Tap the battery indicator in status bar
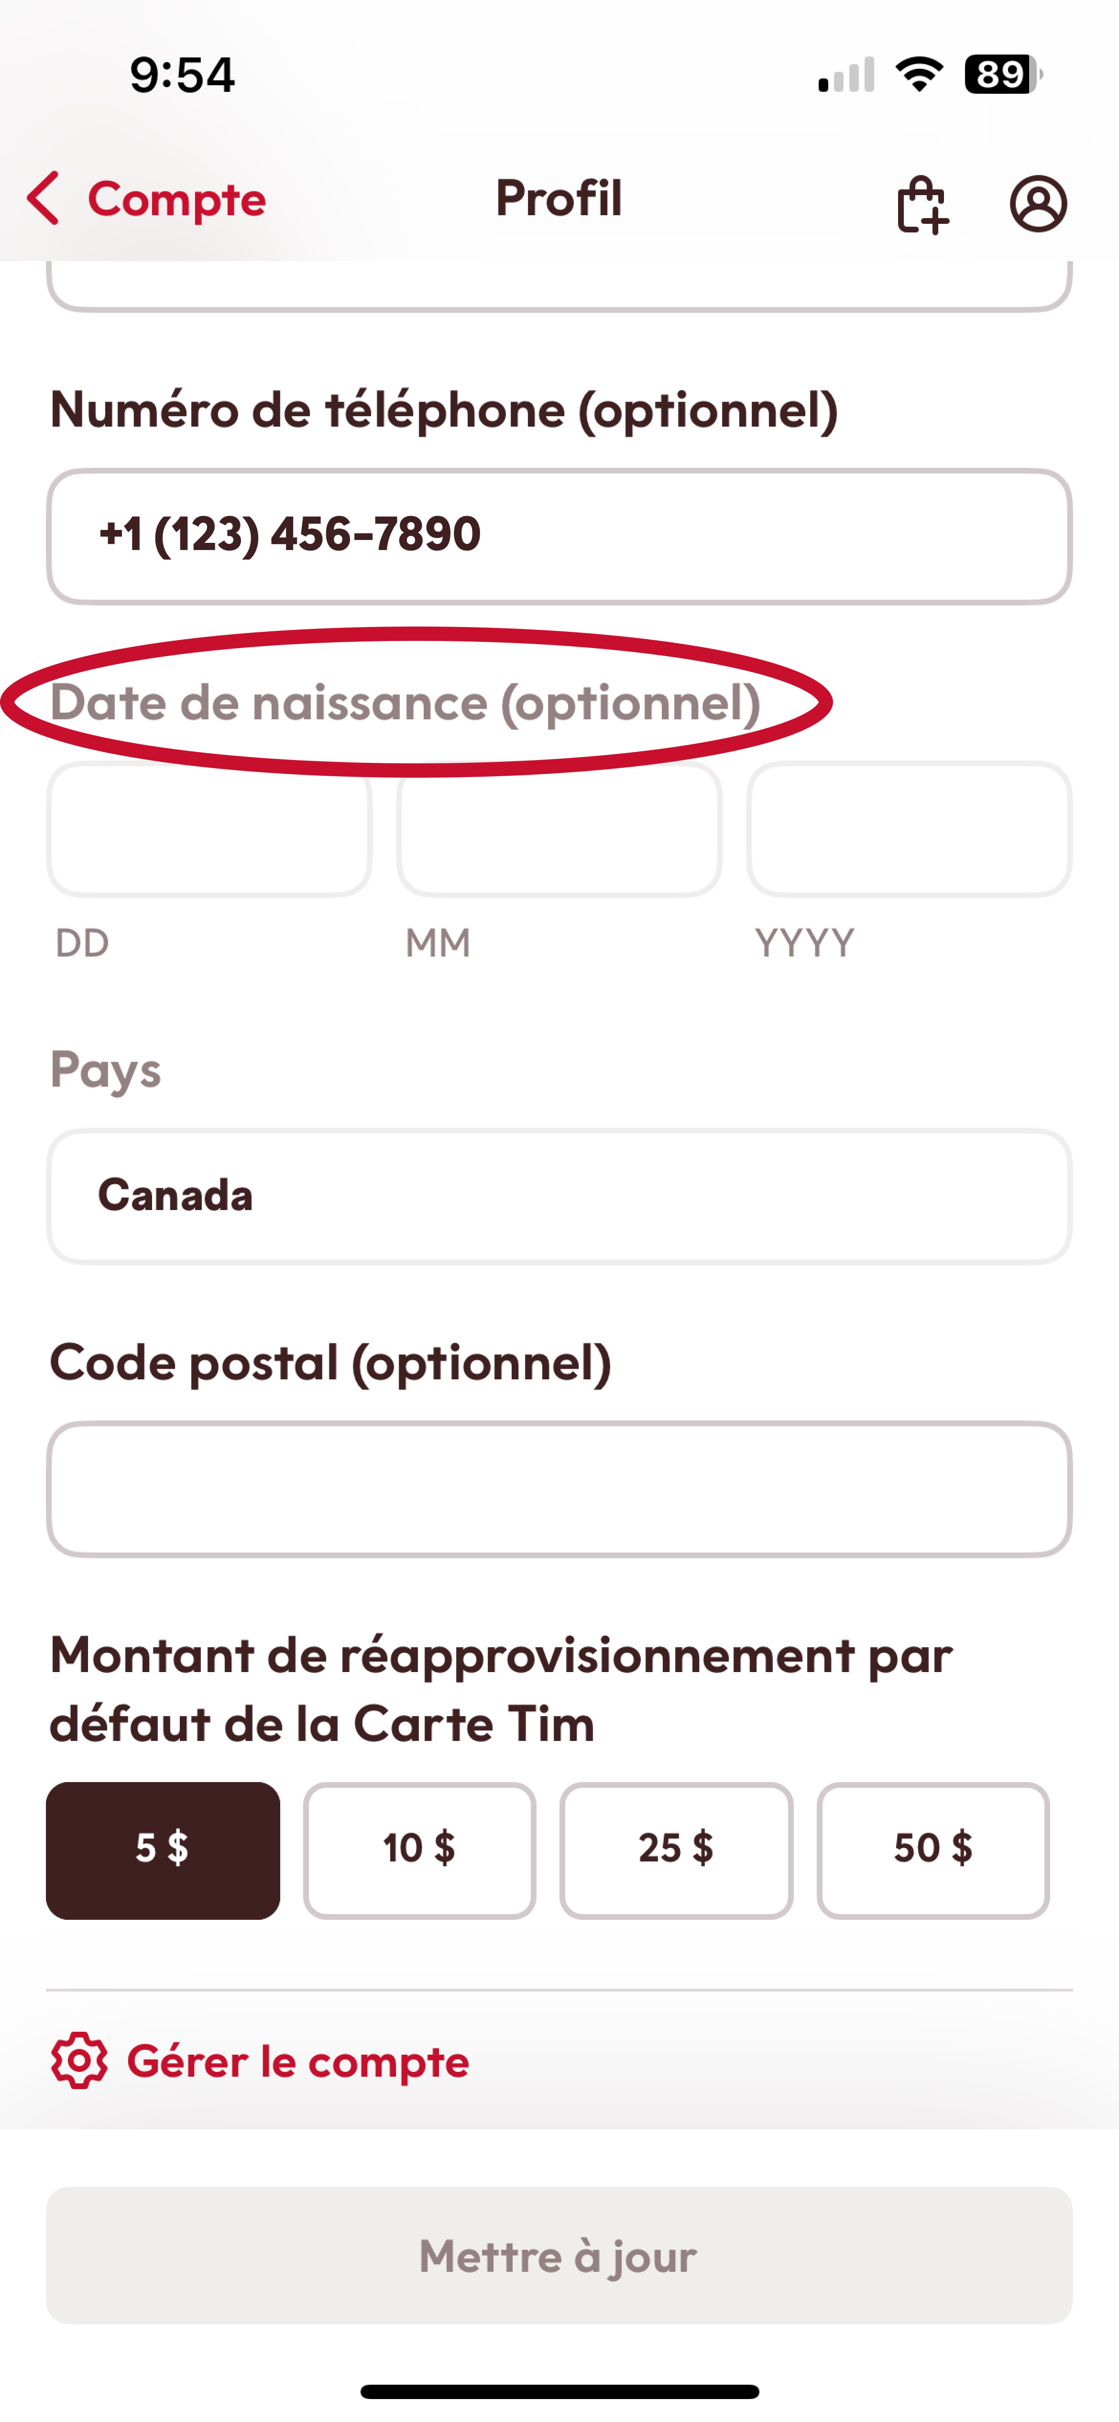The height and width of the screenshot is (2422, 1119). [1002, 74]
